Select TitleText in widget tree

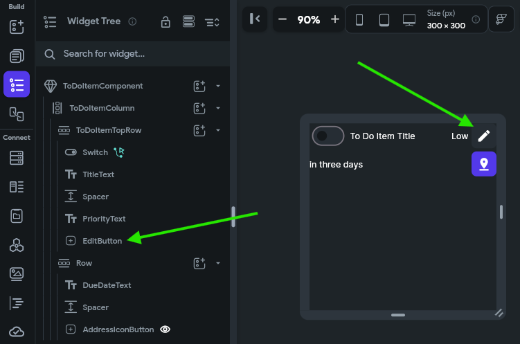(x=98, y=174)
